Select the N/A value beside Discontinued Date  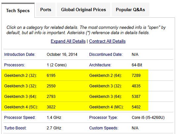pos(135,55)
